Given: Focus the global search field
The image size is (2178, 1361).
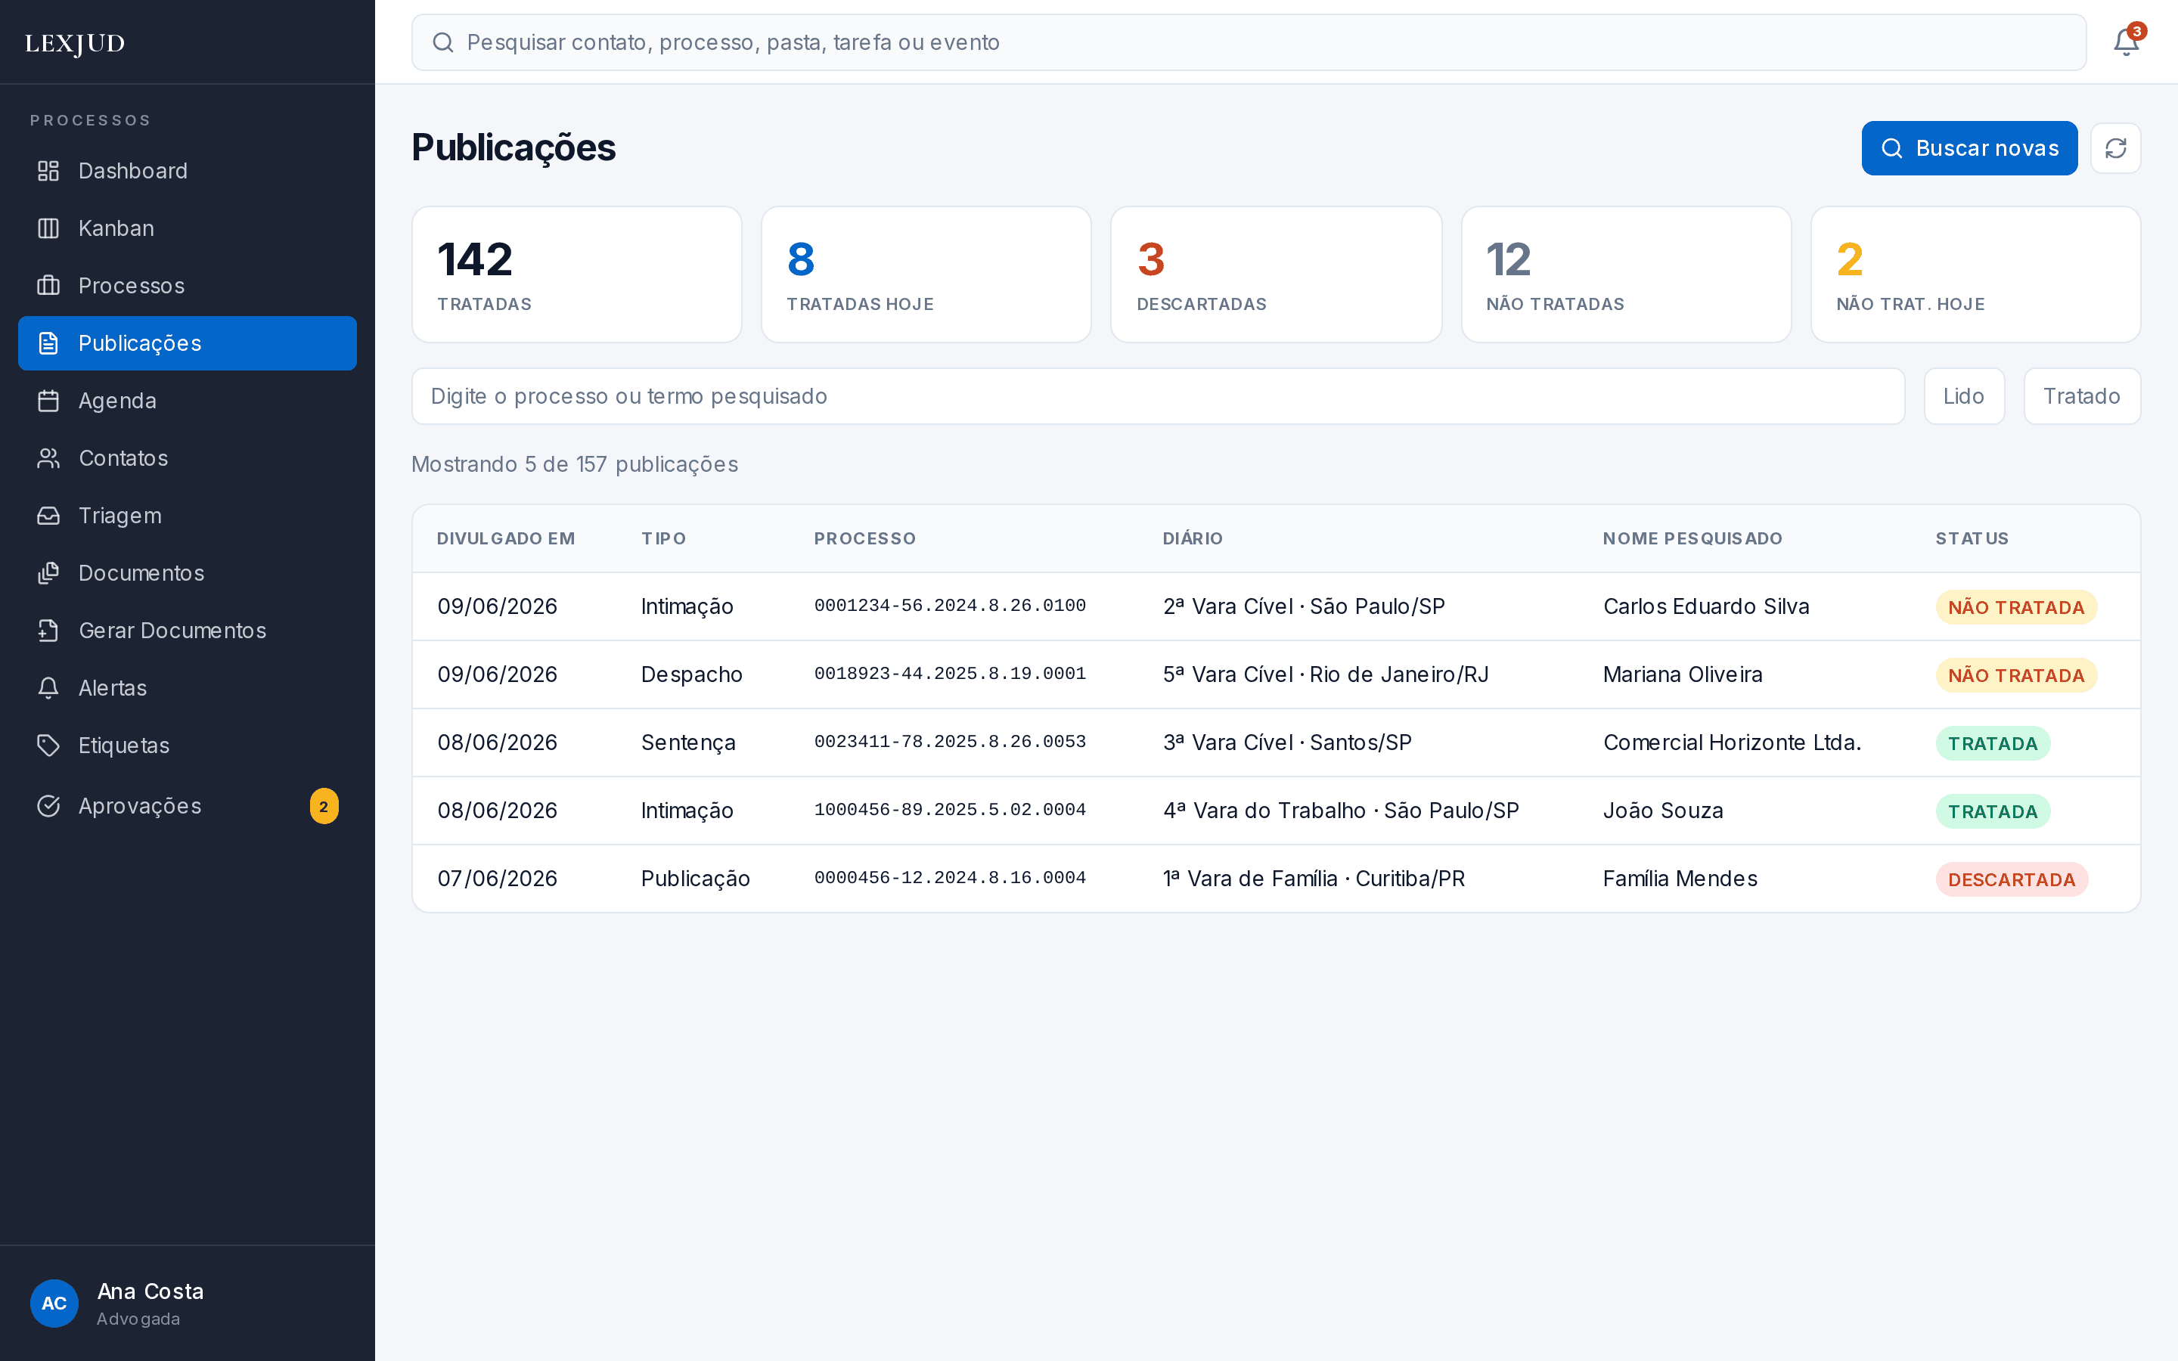Looking at the screenshot, I should coord(1249,42).
